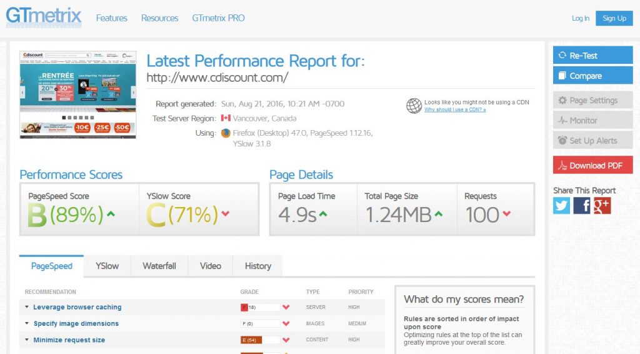Click the CDN globe icon
The image size is (640, 354).
[414, 106]
